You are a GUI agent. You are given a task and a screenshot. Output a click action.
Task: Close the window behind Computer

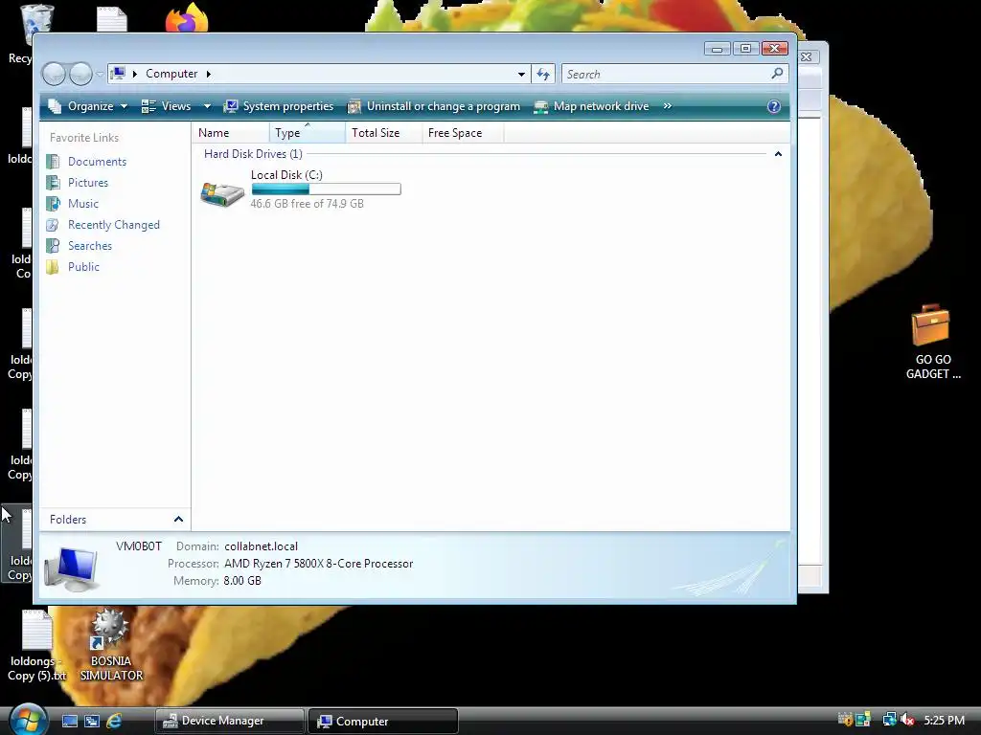(x=807, y=56)
